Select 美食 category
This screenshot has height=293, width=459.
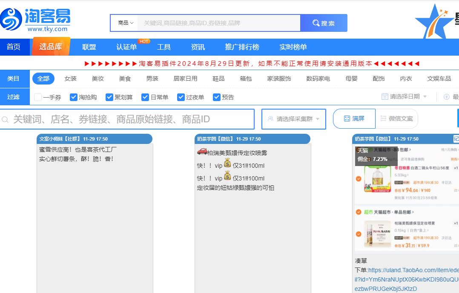[125, 79]
